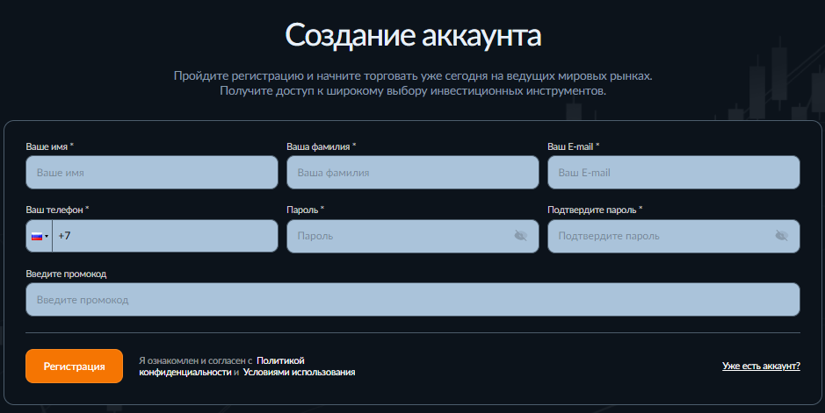Click the Подтвердите пароль field label
The width and height of the screenshot is (825, 413).
point(594,210)
